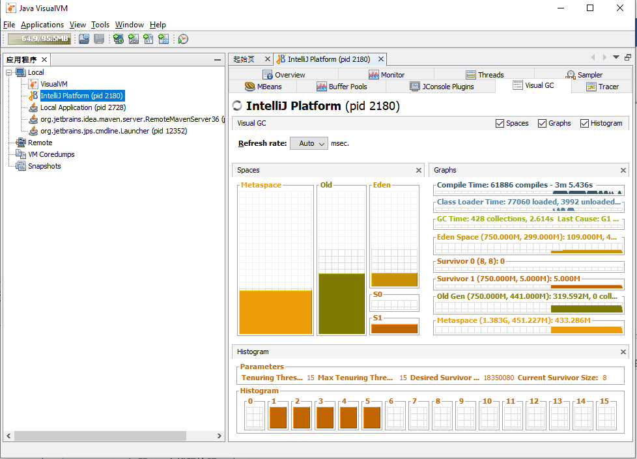Click the Snapshots node icon
Screen dimensions: 637x459
21,166
